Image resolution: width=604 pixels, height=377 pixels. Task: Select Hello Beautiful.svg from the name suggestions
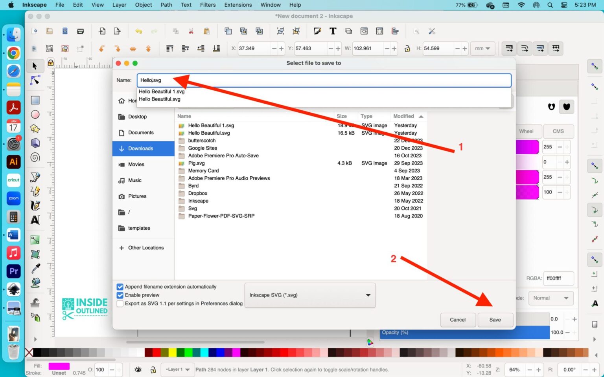pyautogui.click(x=159, y=99)
